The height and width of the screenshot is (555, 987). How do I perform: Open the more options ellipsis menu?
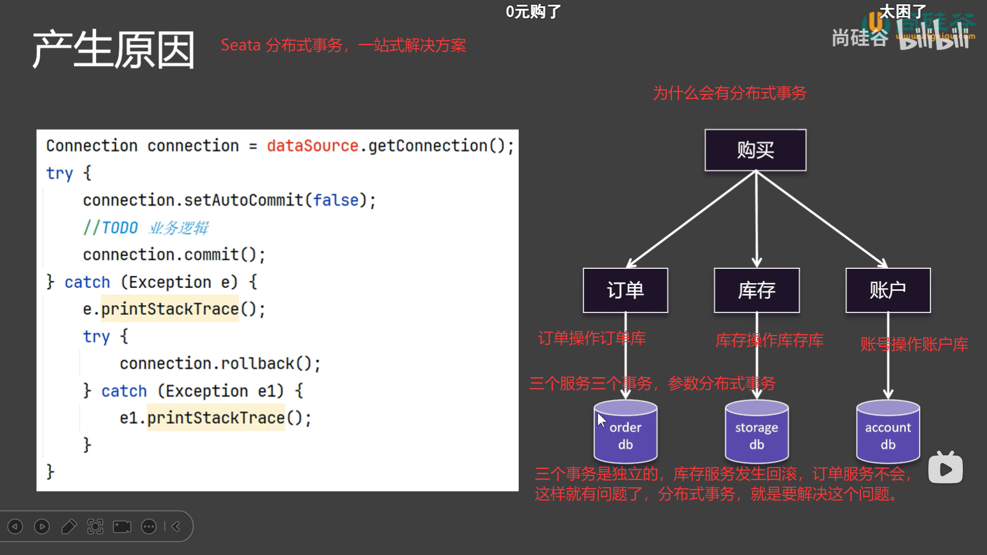149,526
